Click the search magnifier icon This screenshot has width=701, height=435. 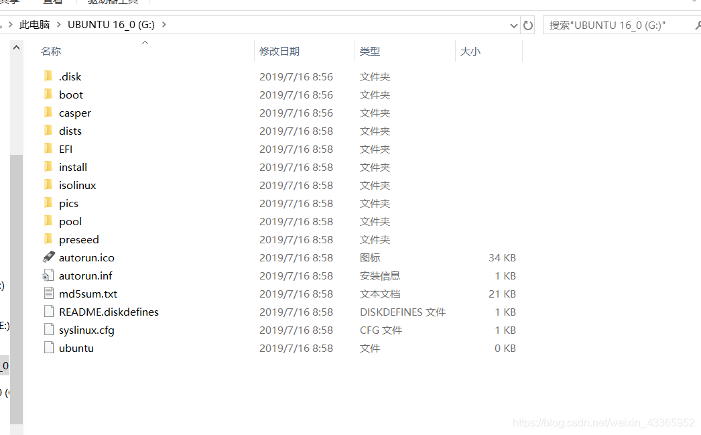pyautogui.click(x=698, y=25)
